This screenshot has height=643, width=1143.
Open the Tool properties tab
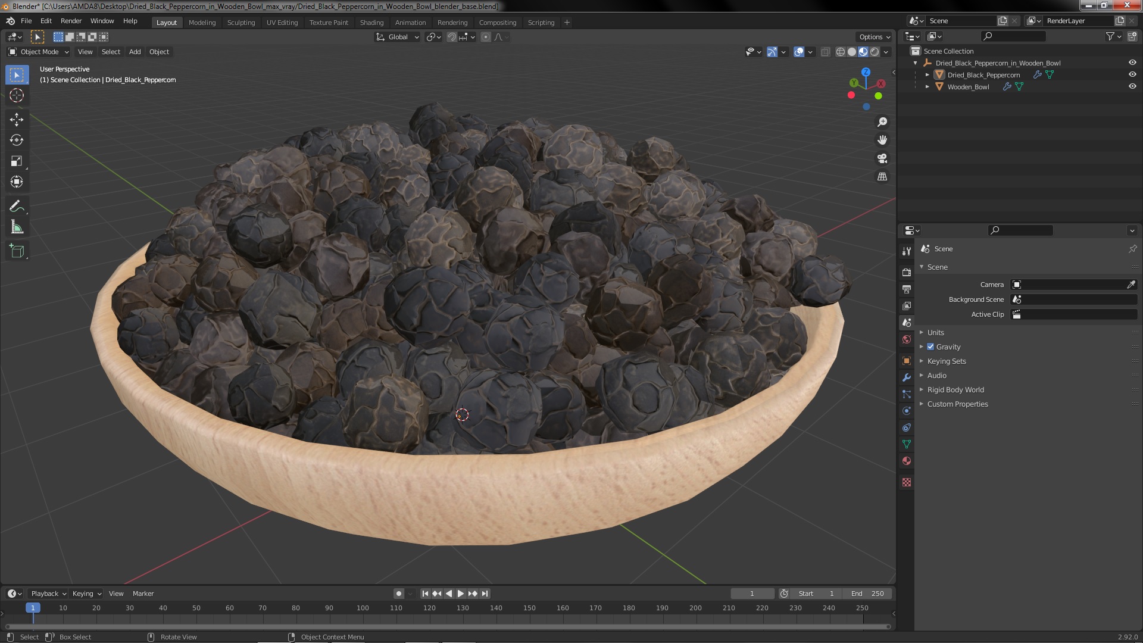906,251
